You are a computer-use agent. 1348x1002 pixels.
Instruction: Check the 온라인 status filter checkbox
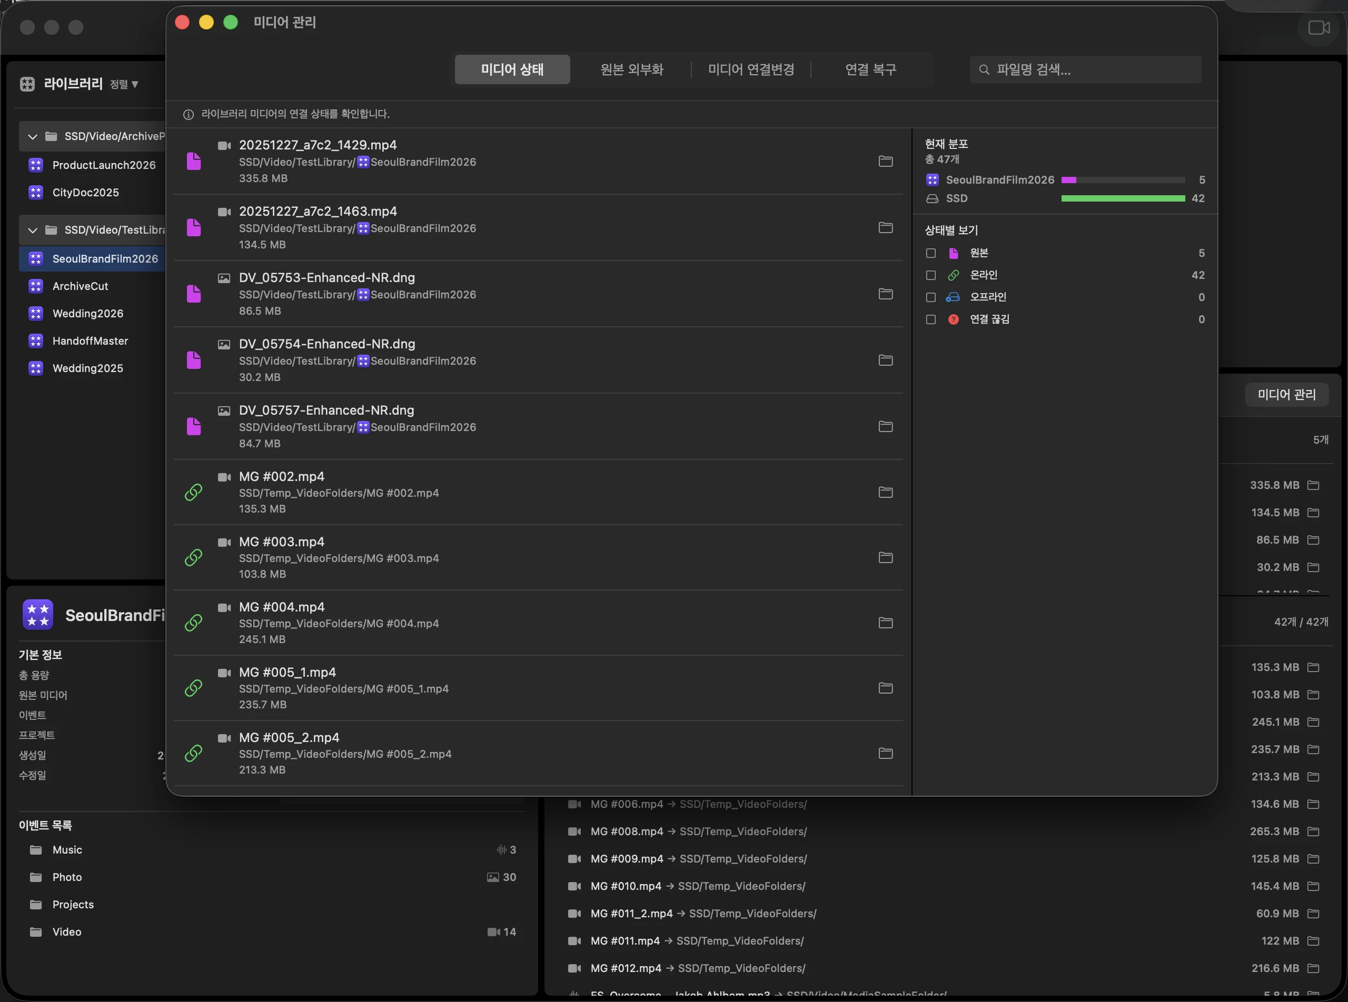point(931,275)
